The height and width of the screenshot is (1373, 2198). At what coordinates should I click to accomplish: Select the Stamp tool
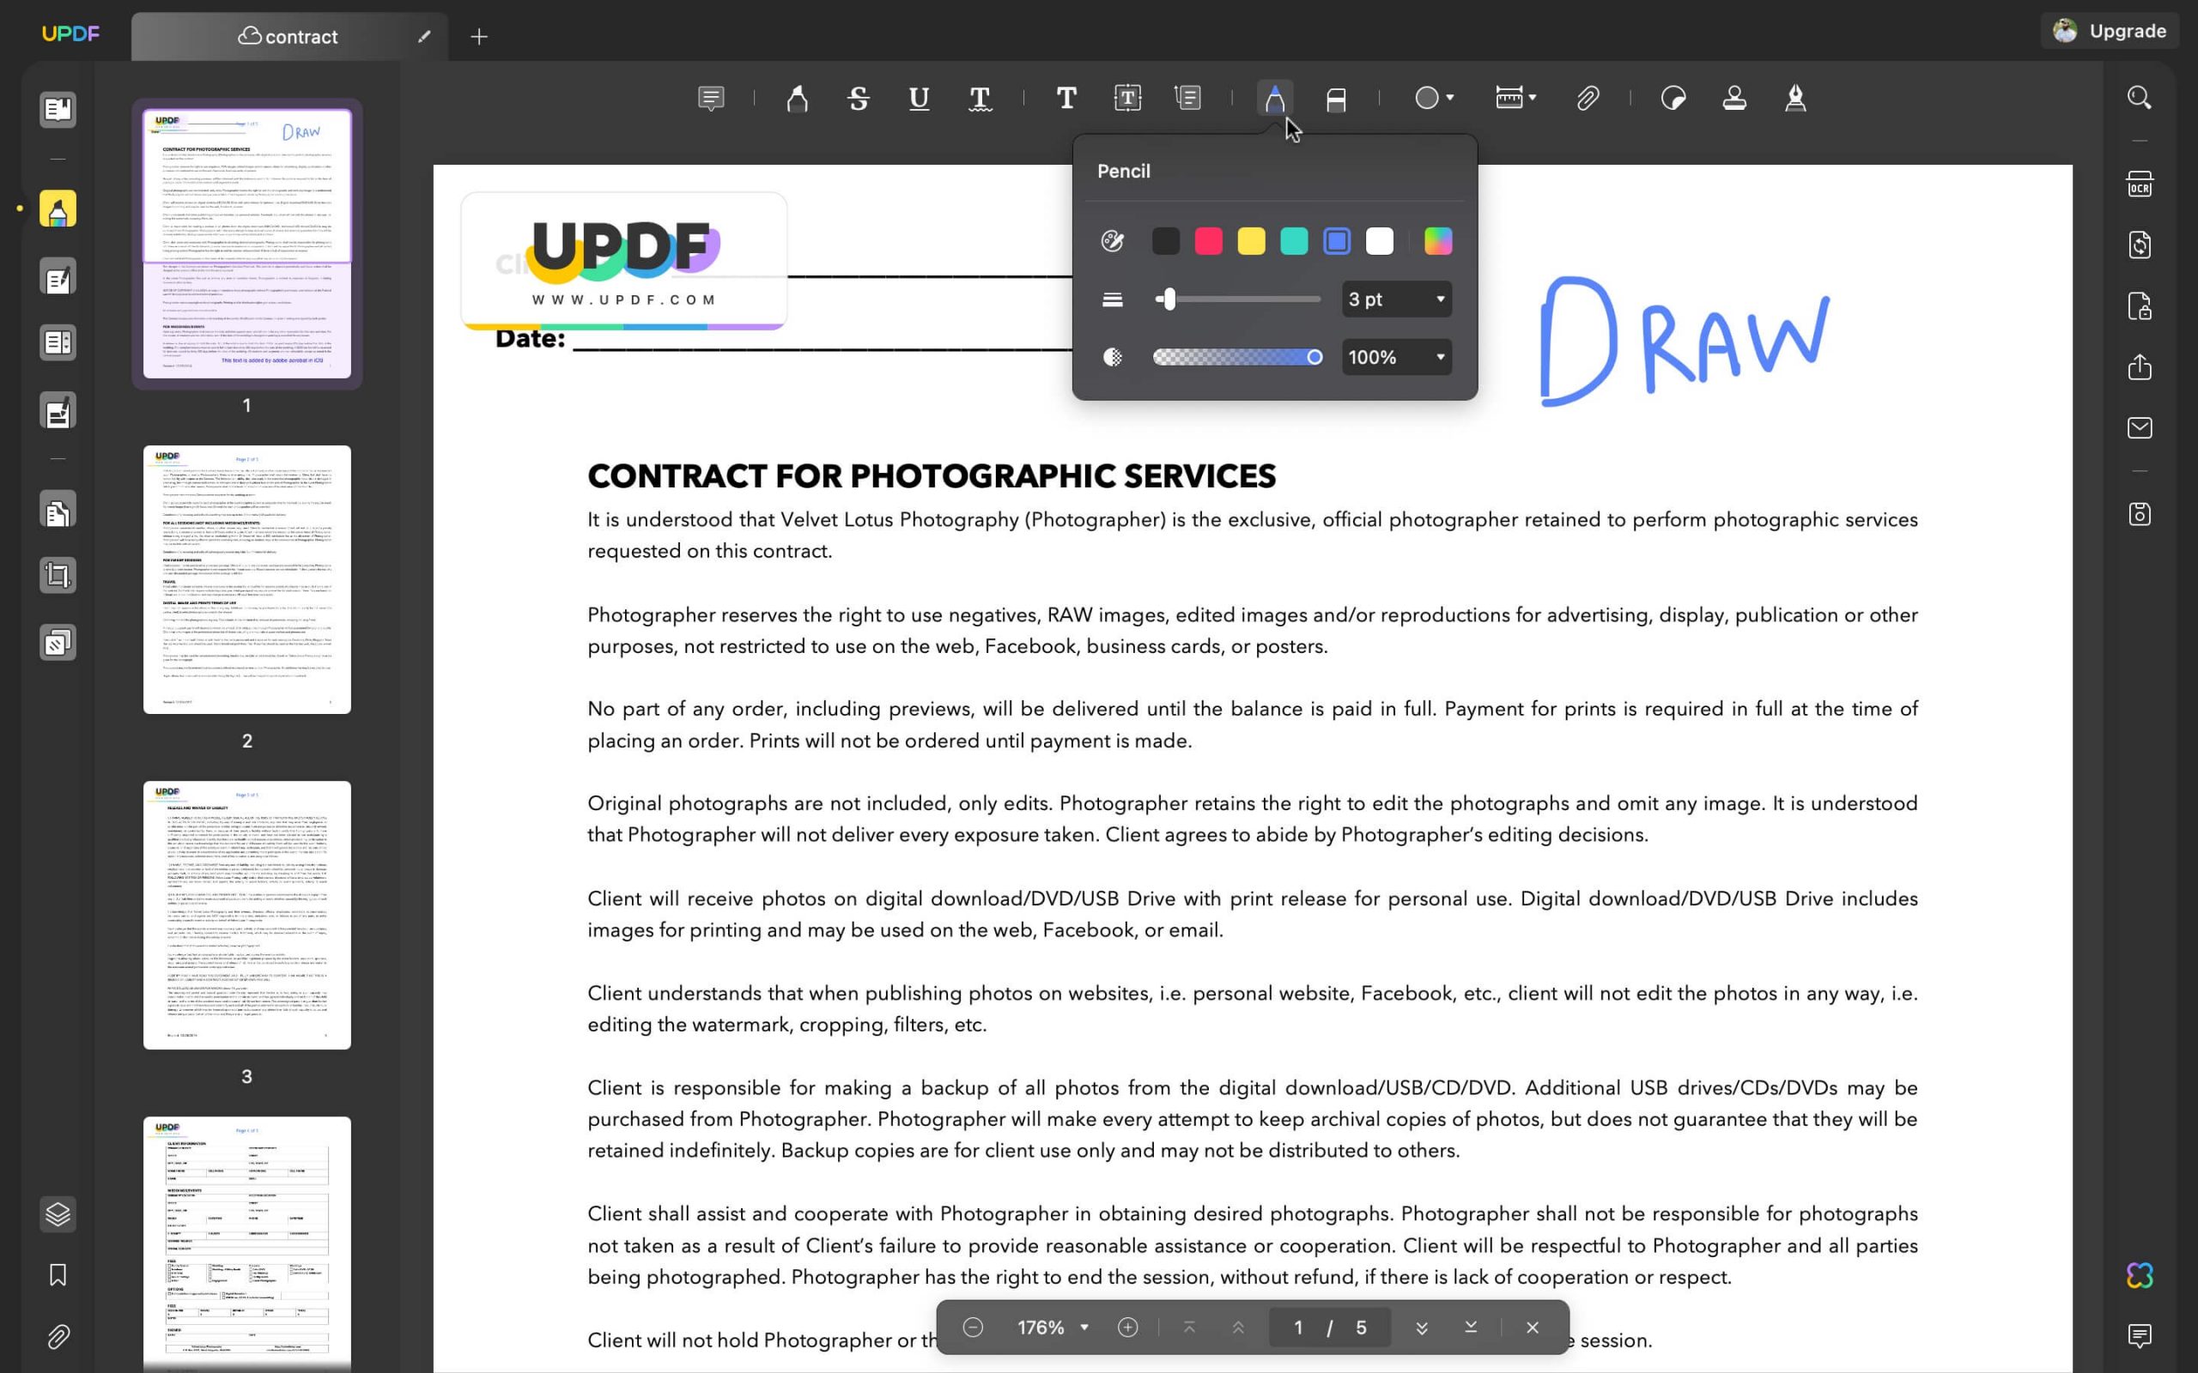[1734, 98]
